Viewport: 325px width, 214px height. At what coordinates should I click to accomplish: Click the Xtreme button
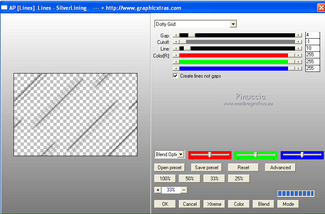214,204
